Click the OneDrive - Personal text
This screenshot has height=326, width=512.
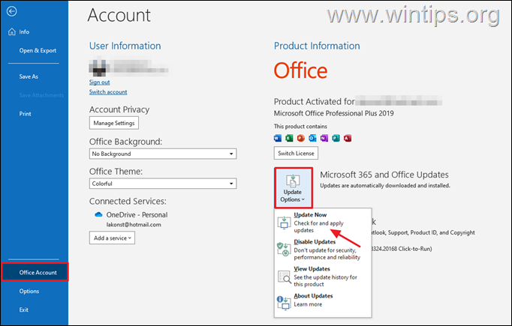tap(137, 215)
